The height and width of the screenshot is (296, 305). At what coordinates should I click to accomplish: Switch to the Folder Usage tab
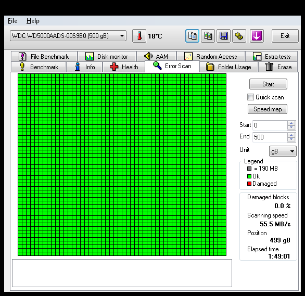[x=229, y=67]
